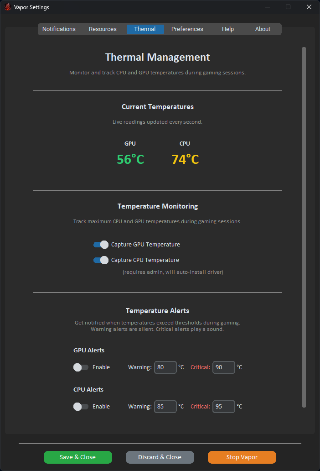Enable GPU temperature alerts
The height and width of the screenshot is (471, 320).
pos(80,367)
